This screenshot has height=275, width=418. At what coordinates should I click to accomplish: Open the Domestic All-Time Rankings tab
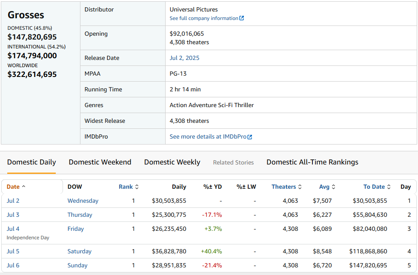click(x=312, y=162)
